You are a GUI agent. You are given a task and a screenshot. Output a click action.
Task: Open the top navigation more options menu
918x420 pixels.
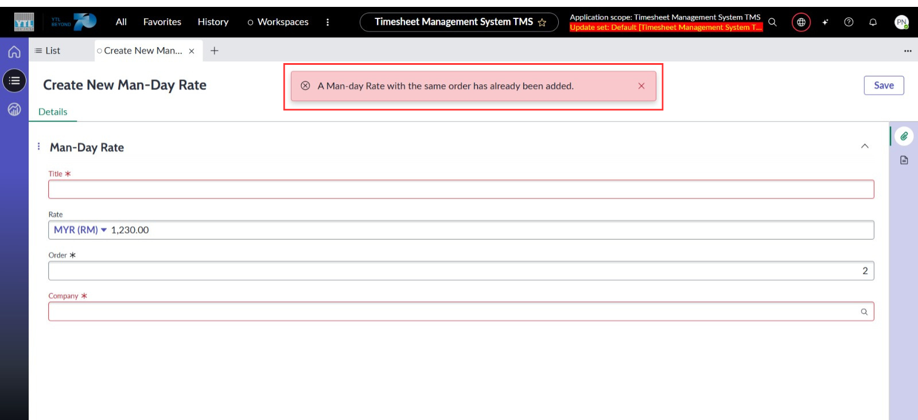[328, 22]
